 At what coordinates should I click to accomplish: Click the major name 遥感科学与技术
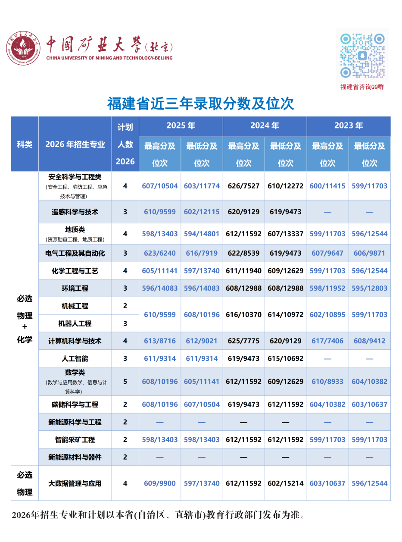tap(75, 212)
